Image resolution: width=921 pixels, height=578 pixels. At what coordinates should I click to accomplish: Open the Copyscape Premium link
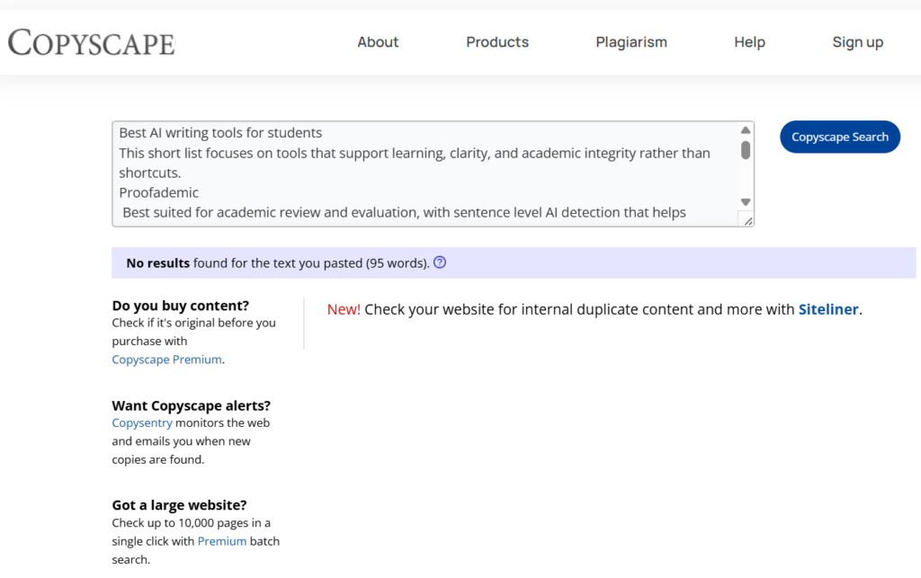pyautogui.click(x=166, y=360)
